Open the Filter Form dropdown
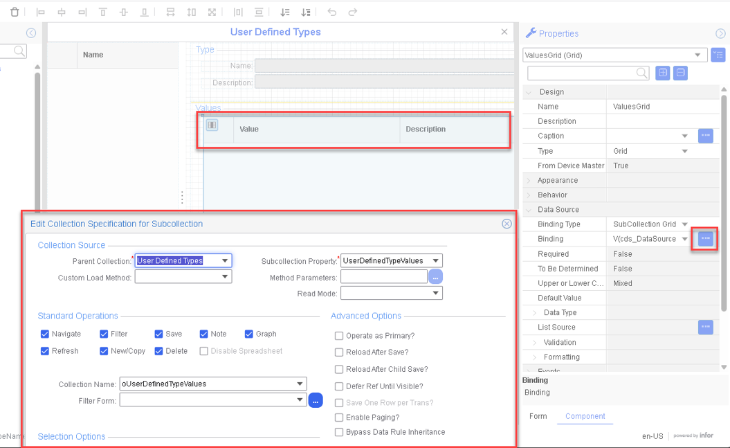The image size is (730, 448). point(300,400)
